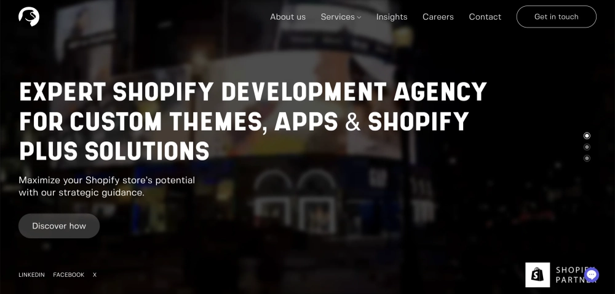Screen dimensions: 615x294
Task: Click the Get in touch button
Action: [x=556, y=17]
